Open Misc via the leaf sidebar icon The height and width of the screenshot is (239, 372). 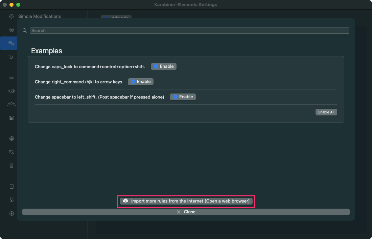coord(11,152)
